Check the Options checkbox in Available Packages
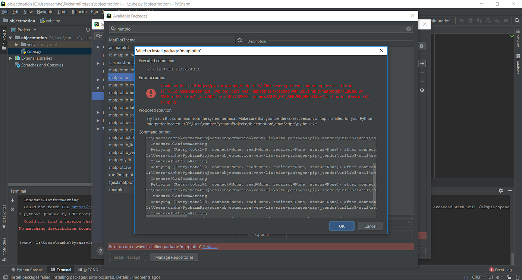This screenshot has height=280, width=522. click(251, 234)
